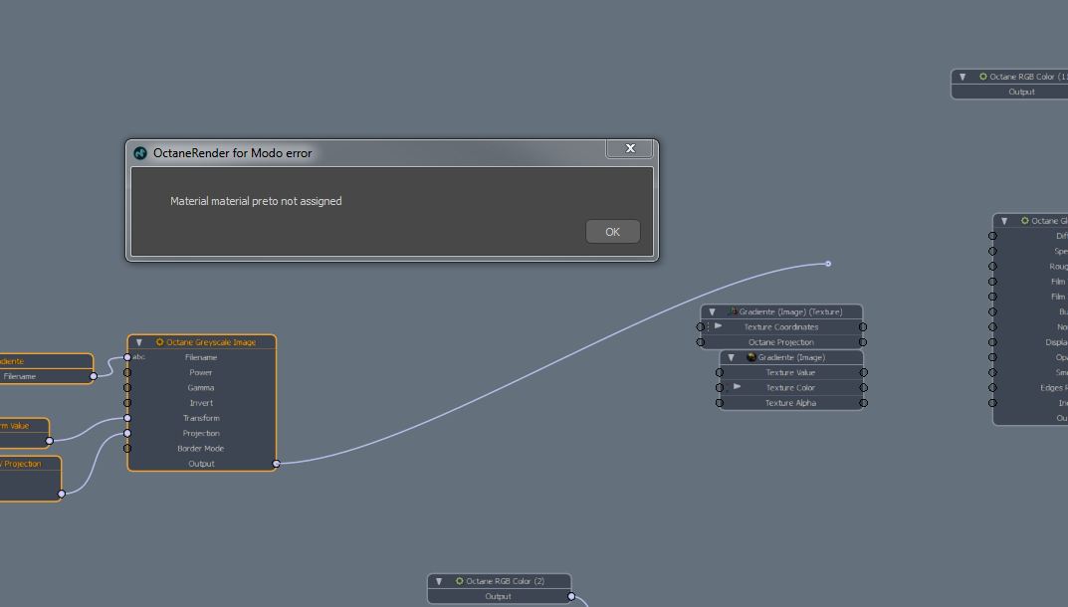Image resolution: width=1068 pixels, height=607 pixels.
Task: Click the Octane RGB Color (2) node icon
Action: (460, 581)
